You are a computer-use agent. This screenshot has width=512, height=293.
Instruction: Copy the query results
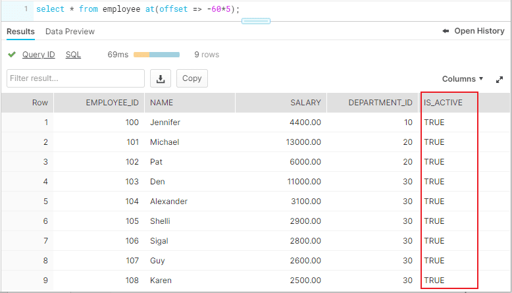192,78
